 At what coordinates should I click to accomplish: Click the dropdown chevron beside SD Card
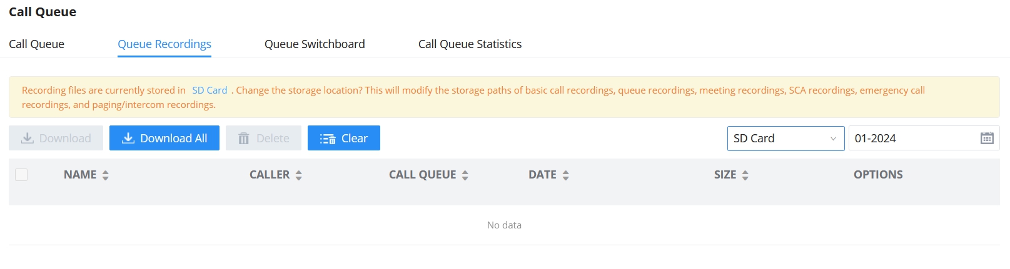(833, 139)
